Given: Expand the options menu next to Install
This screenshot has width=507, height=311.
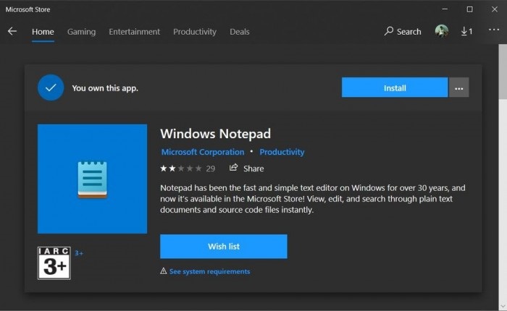Looking at the screenshot, I should pyautogui.click(x=458, y=88).
